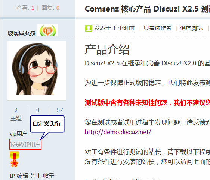
Task: Click the gold medal icon
Action: (x=15, y=160)
